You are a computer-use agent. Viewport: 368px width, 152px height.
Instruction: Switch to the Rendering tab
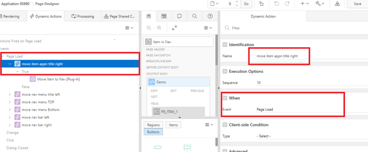click(x=11, y=16)
